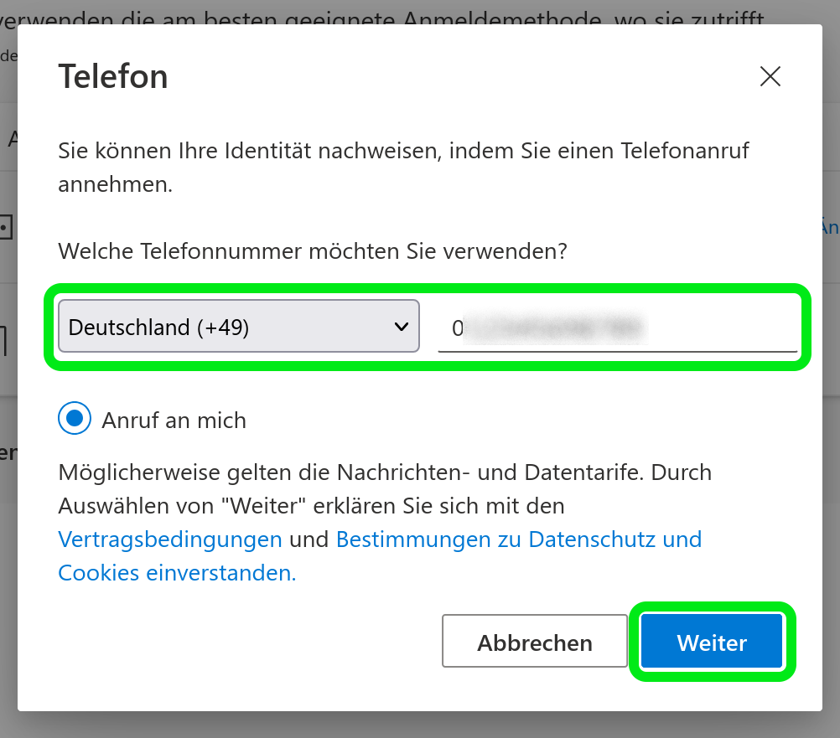The image size is (840, 738).
Task: Click the "Möglicherweise gelten die Nachrichten-" notice text
Action: (x=385, y=472)
